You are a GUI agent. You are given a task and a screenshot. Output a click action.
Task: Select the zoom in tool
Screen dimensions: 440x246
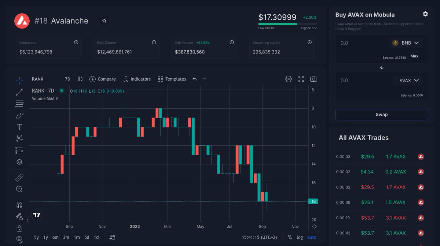(19, 189)
